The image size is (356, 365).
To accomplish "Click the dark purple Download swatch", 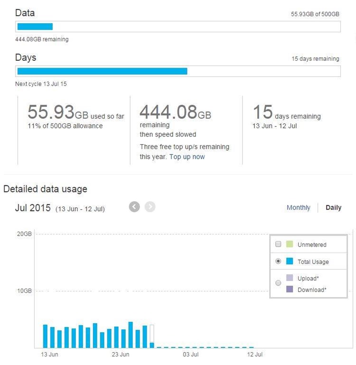I will [x=290, y=289].
